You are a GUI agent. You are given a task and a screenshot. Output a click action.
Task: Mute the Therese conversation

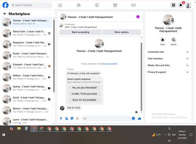click(163, 40)
